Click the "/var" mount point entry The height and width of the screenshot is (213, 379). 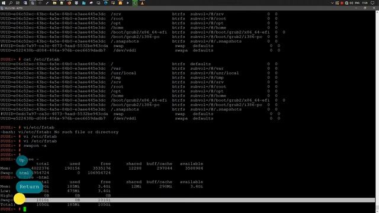click(x=116, y=69)
